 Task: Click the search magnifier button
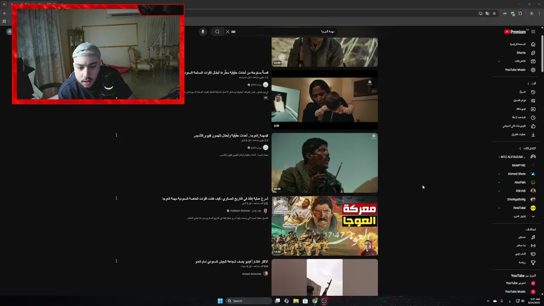217,31
